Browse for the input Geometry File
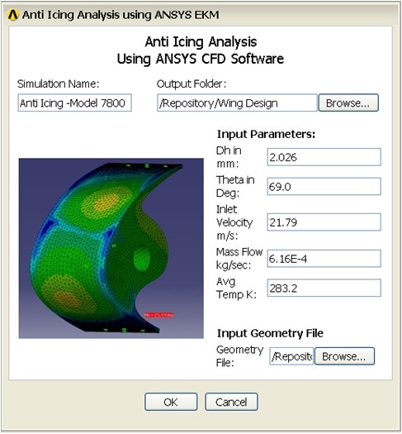The image size is (402, 434). click(x=344, y=356)
